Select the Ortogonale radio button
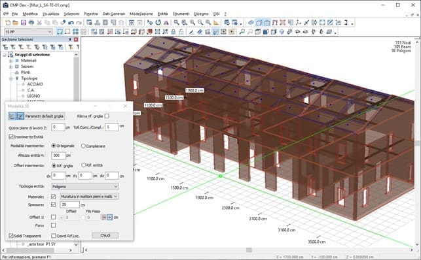The image size is (421, 260). (54, 146)
